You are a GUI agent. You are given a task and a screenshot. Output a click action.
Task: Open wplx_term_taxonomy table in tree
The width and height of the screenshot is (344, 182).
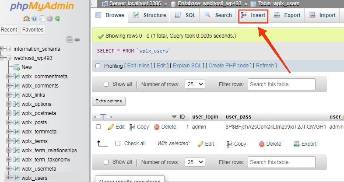tap(46, 159)
